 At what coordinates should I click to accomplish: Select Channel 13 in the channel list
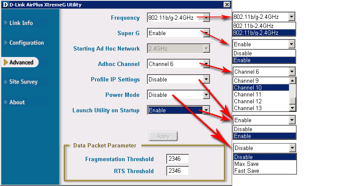261,108
